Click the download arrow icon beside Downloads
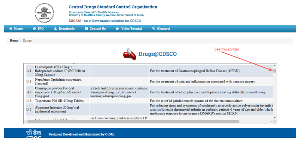 (55, 29)
